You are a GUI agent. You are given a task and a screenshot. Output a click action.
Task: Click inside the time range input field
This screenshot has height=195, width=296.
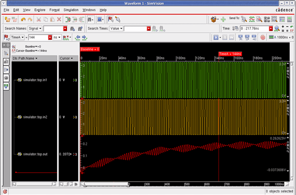click(x=253, y=28)
